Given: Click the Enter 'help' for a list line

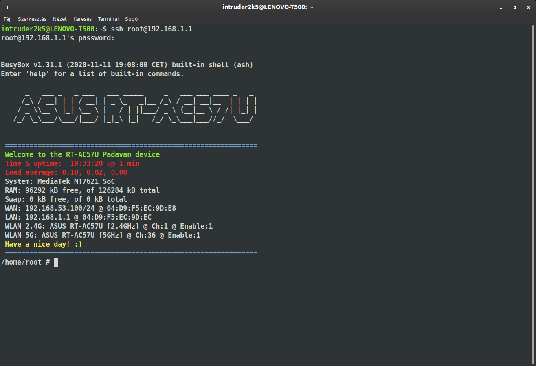Looking at the screenshot, I should pyautogui.click(x=92, y=74).
